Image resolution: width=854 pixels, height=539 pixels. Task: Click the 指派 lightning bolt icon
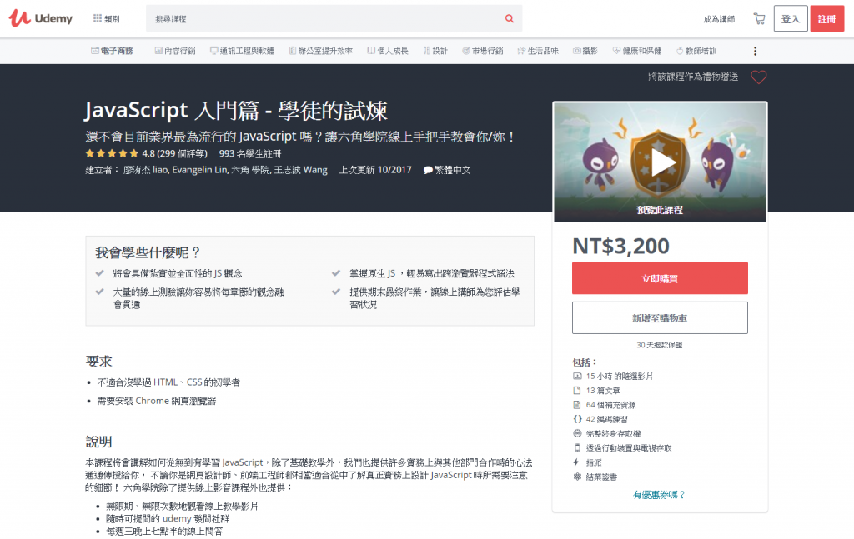pyautogui.click(x=576, y=462)
